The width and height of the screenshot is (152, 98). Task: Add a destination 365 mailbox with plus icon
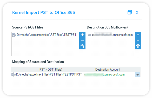pos(138,35)
